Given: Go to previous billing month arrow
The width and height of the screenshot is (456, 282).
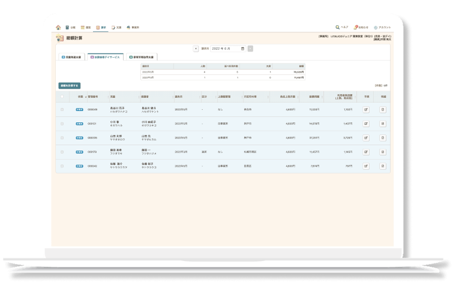Looking at the screenshot, I should pyautogui.click(x=196, y=48).
